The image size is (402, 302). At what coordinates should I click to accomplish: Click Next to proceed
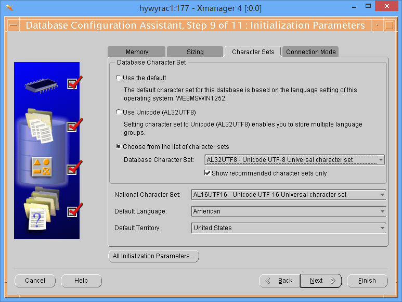321,281
